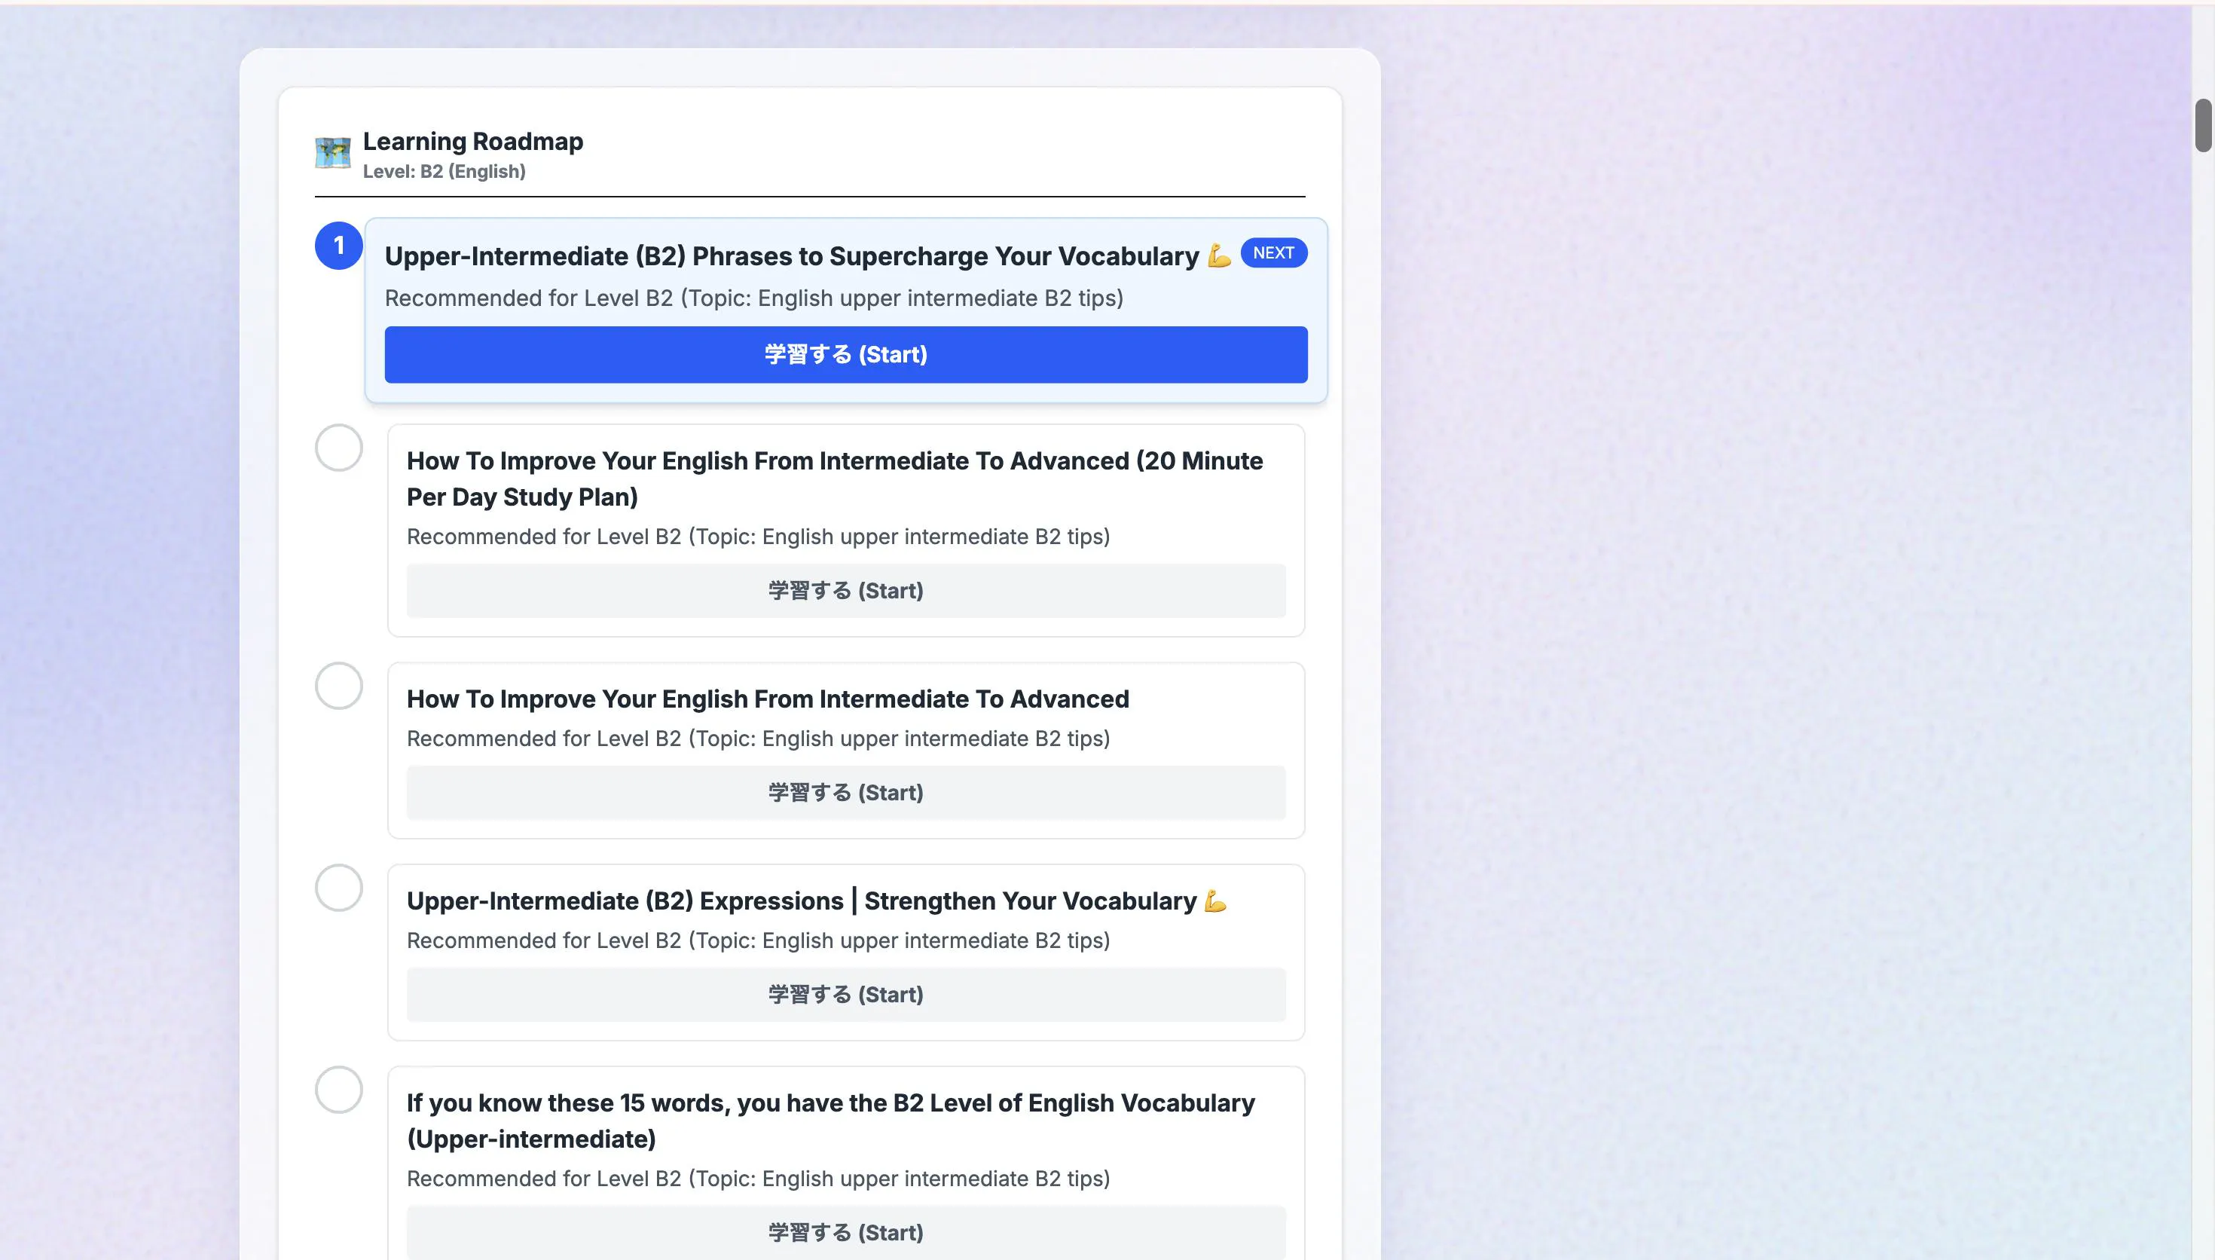Open Upper-Intermediate (B2) Phrases lesson title
The width and height of the screenshot is (2215, 1260).
pos(790,256)
